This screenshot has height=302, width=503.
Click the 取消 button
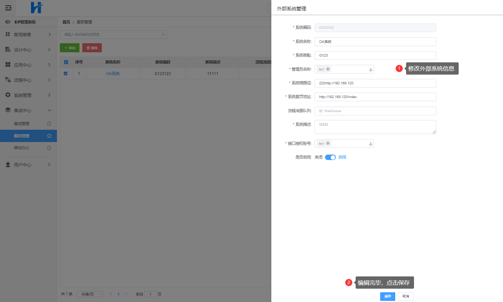coord(405,296)
